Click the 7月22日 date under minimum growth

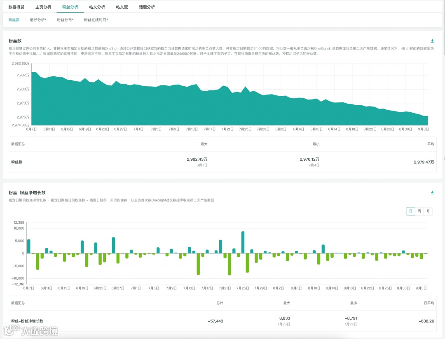pos(351,324)
